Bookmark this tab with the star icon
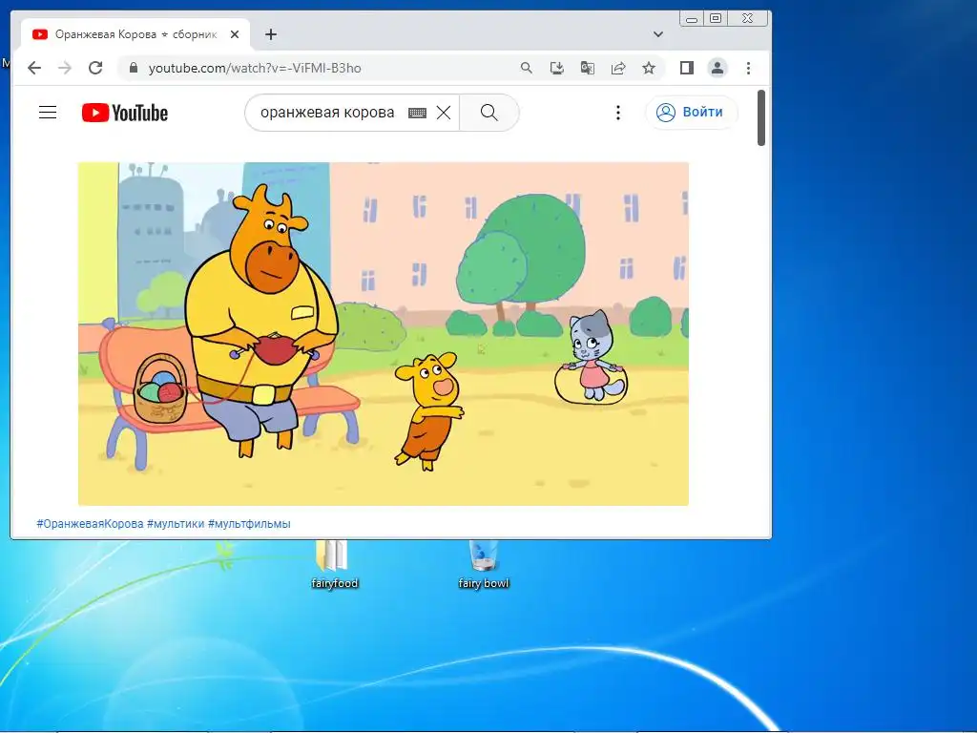 pyautogui.click(x=649, y=68)
